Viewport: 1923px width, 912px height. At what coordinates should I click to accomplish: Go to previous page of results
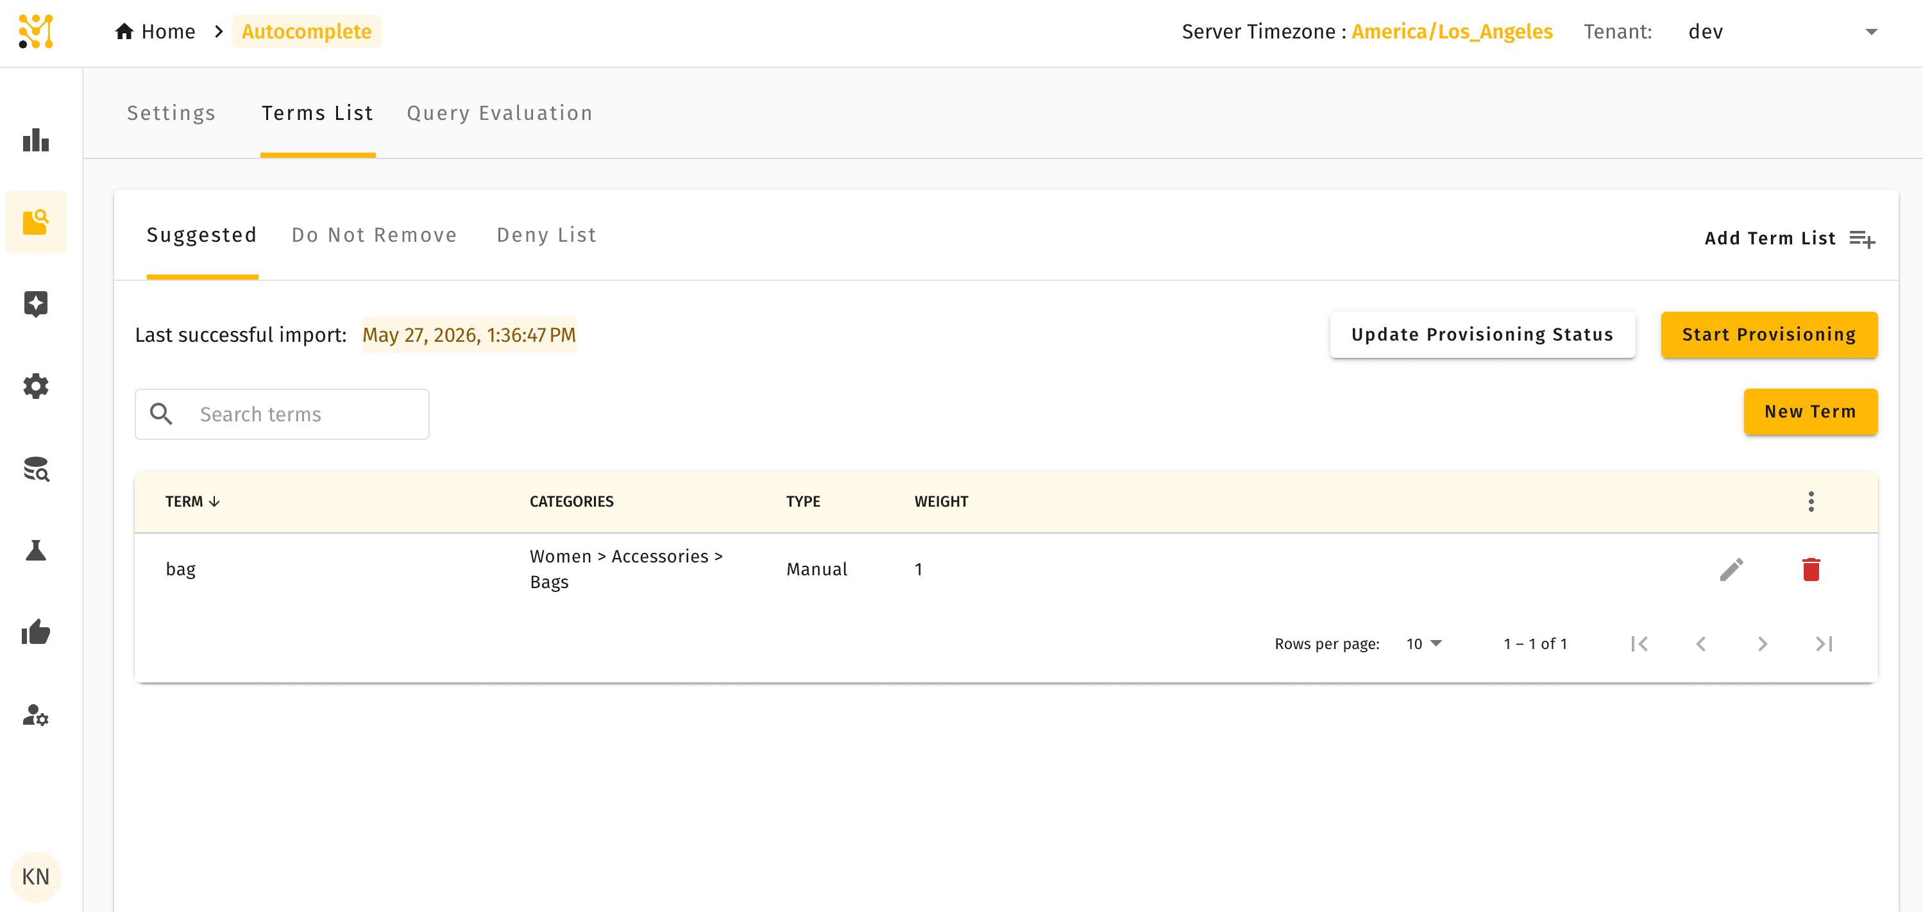coord(1700,643)
